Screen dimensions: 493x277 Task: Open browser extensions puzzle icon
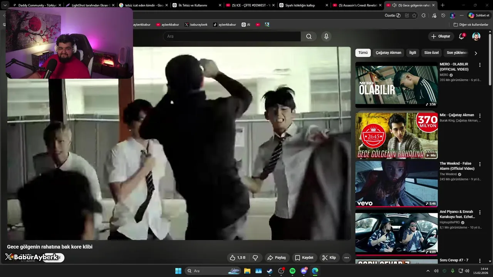point(424,15)
